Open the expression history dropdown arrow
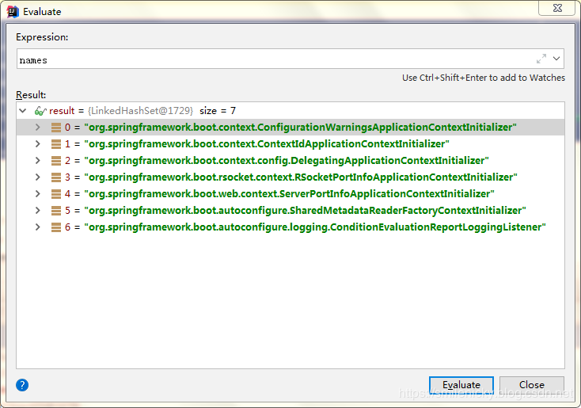The image size is (581, 408). pos(556,59)
